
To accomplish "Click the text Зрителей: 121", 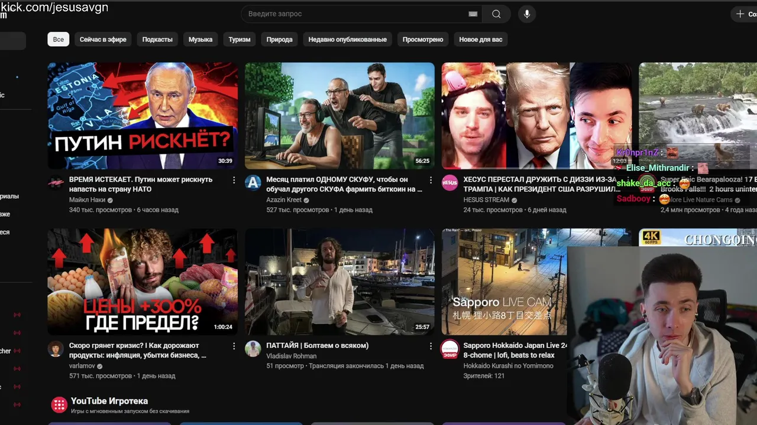I will (484, 376).
